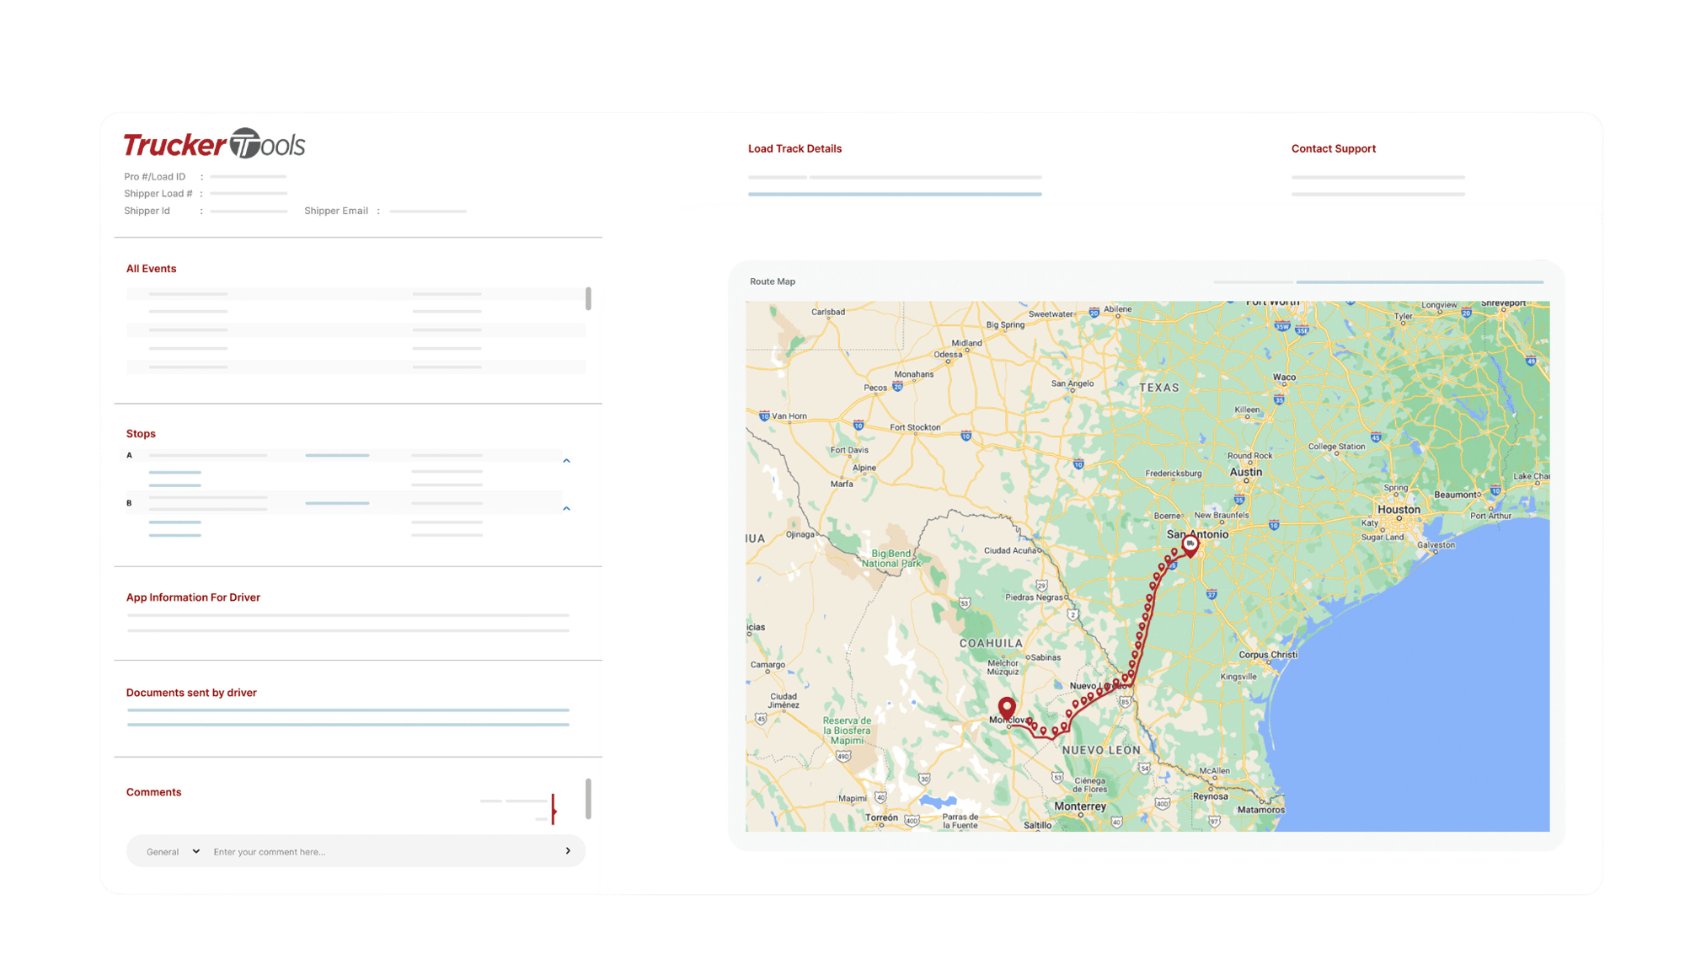Click Reserva de la Biosfera Mapimí label
1685x975 pixels.
coord(847,731)
